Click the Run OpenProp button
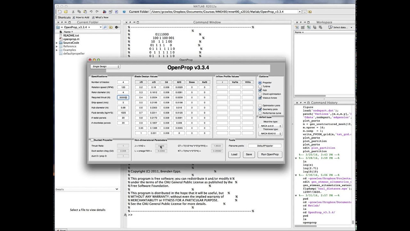The image size is (410, 231). (270, 154)
